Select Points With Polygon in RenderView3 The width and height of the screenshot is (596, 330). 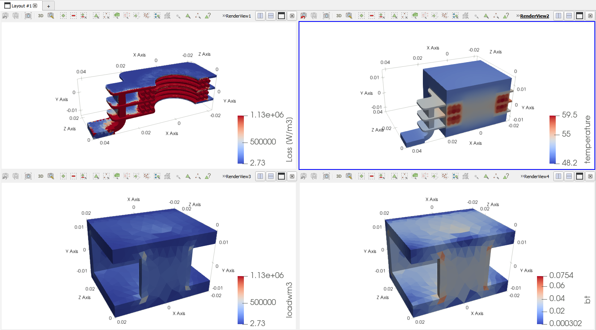[x=147, y=176]
